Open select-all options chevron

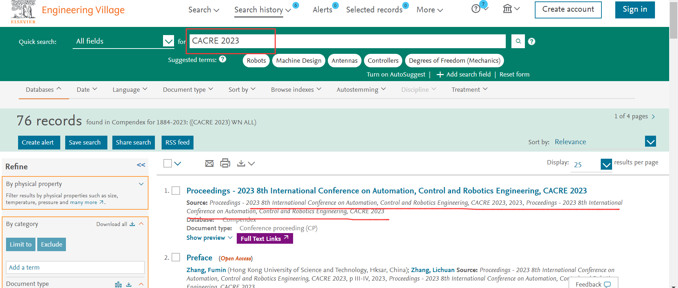click(x=178, y=163)
